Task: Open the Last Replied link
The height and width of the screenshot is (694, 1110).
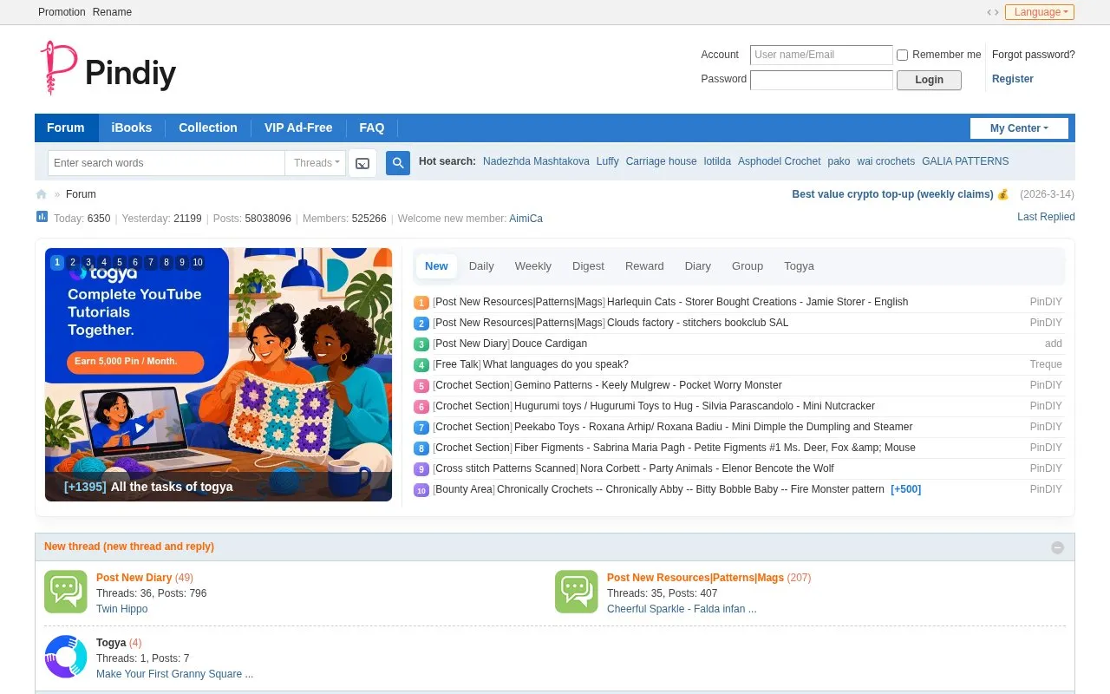Action: (1046, 217)
